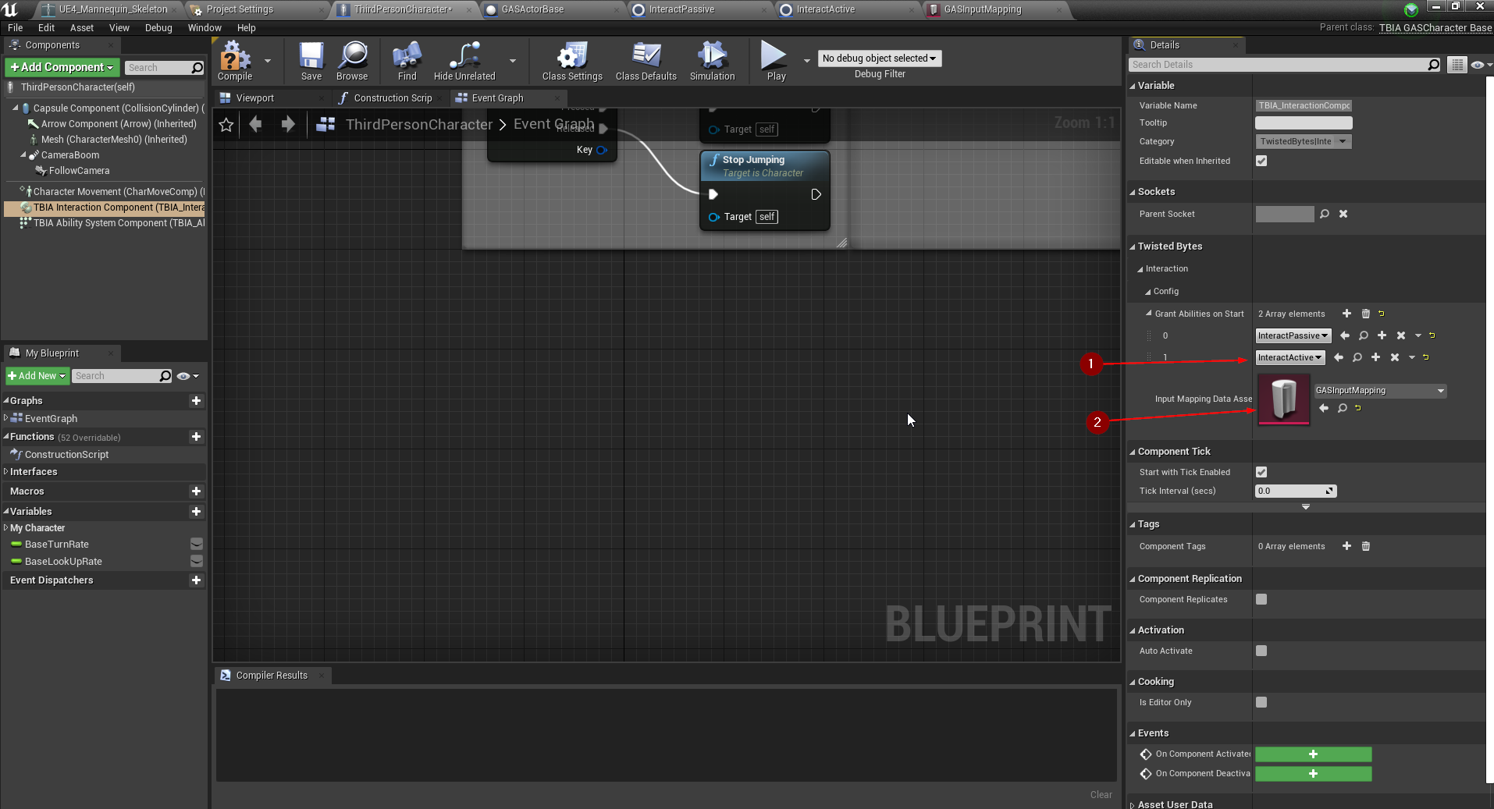Open Play options dropdown arrow
The width and height of the screenshot is (1494, 809).
[806, 60]
